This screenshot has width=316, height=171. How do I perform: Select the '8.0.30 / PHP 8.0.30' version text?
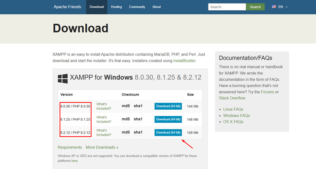75,106
